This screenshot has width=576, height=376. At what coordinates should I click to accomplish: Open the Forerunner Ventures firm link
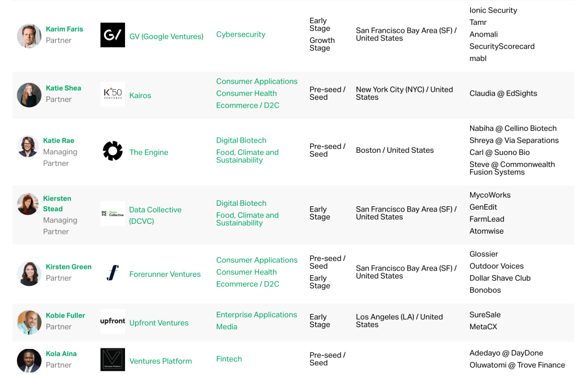click(x=165, y=275)
